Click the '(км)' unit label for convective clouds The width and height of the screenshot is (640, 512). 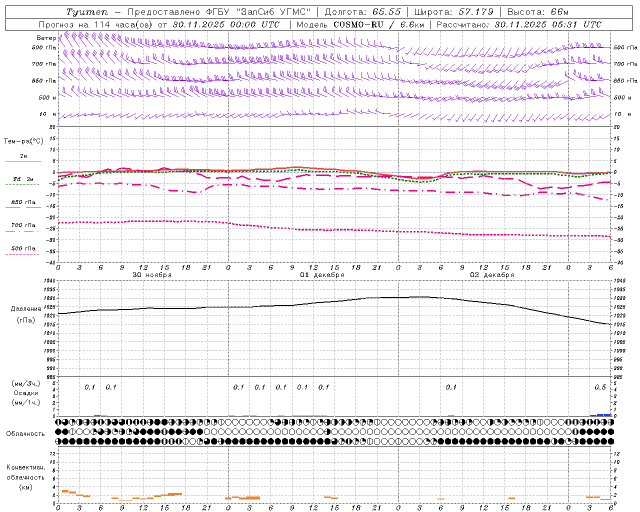pyautogui.click(x=26, y=487)
